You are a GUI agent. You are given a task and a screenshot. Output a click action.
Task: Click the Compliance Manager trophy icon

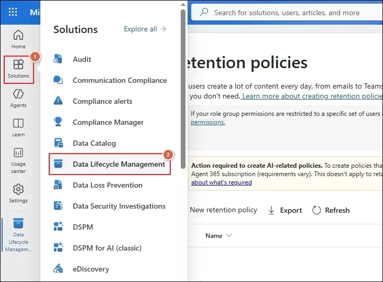(58, 122)
